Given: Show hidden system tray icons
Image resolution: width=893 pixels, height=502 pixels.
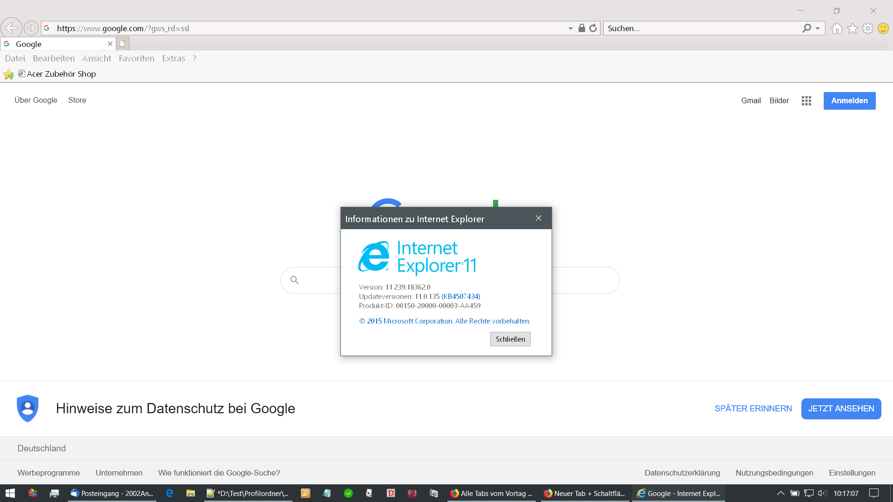Looking at the screenshot, I should click(x=780, y=493).
